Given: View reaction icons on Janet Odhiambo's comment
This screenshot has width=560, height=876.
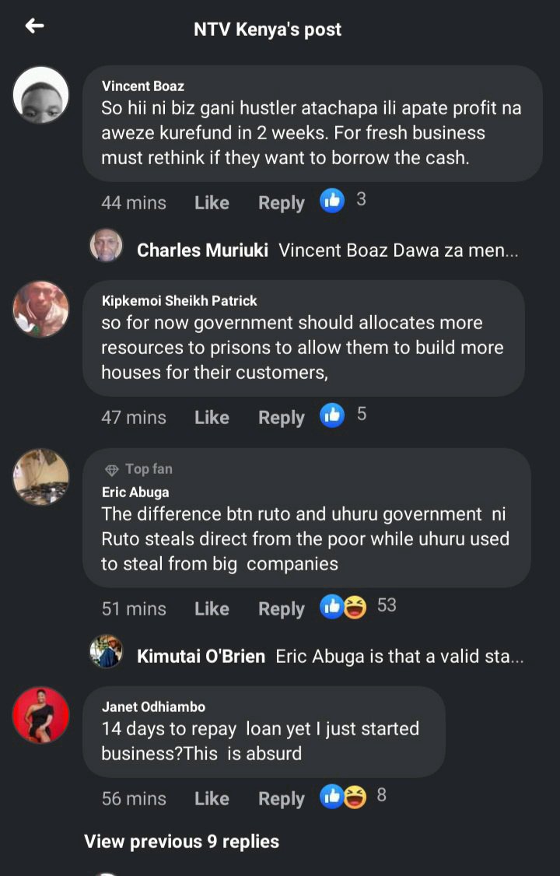Looking at the screenshot, I should tap(343, 797).
